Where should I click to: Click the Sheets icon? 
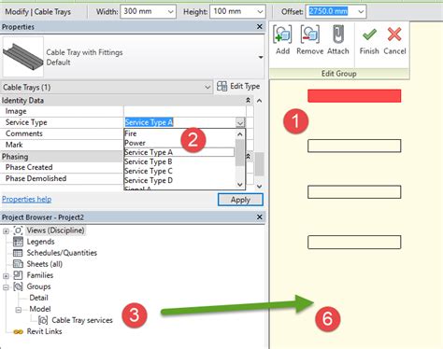(18, 264)
